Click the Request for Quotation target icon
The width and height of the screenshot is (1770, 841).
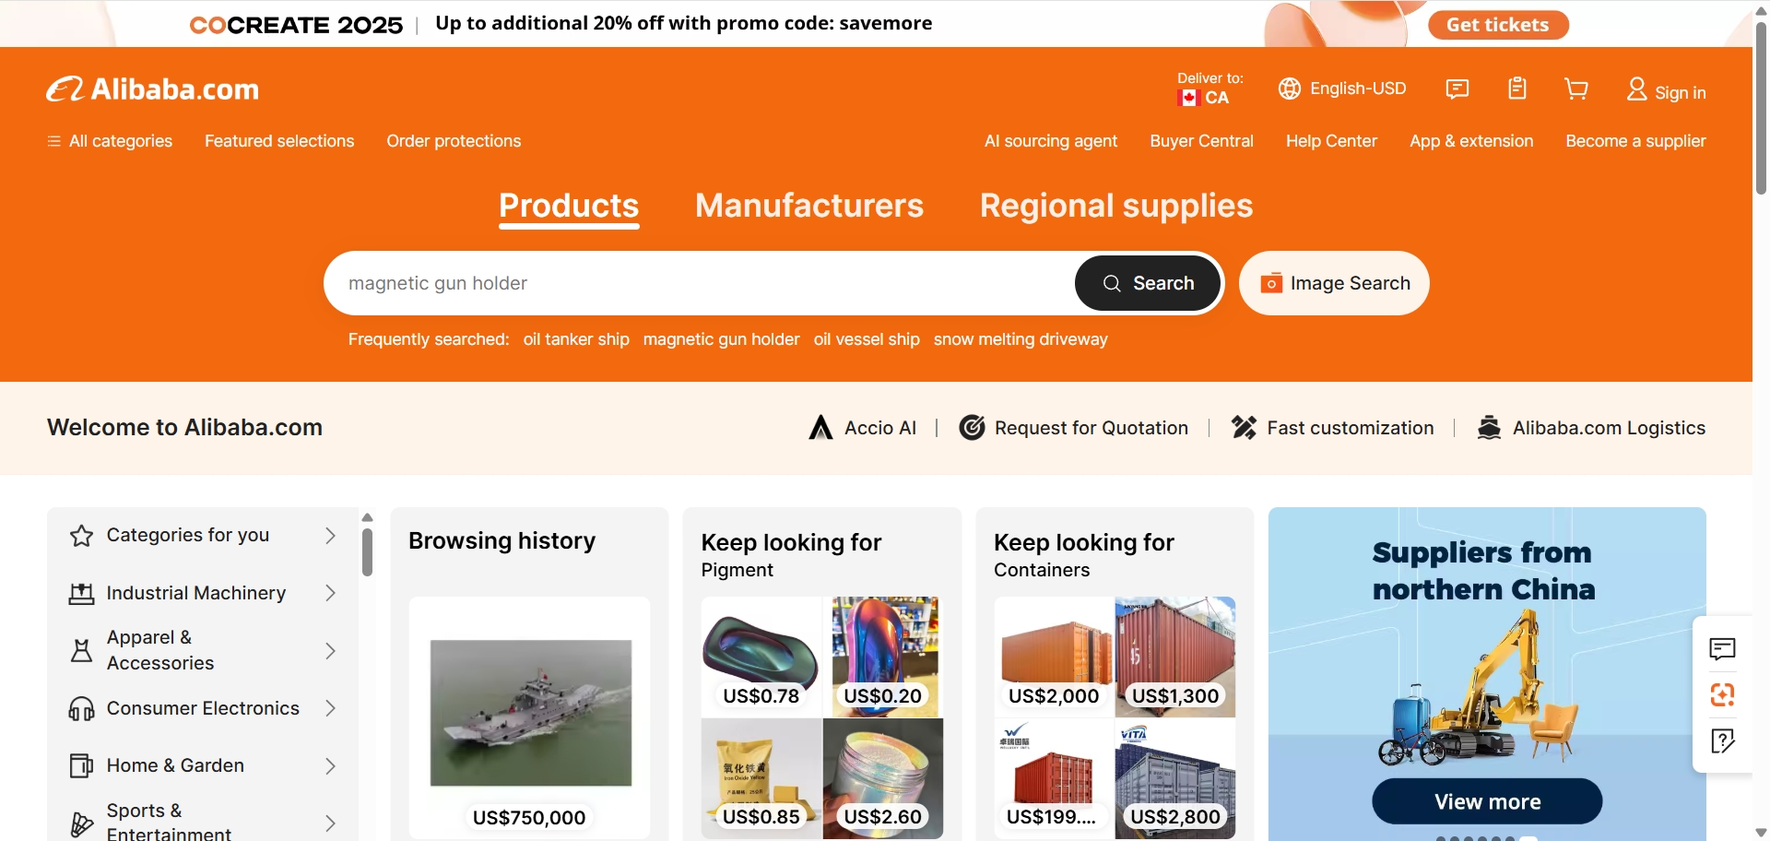point(972,428)
